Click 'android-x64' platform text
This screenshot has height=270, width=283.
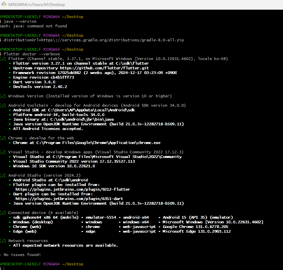pos(136,217)
